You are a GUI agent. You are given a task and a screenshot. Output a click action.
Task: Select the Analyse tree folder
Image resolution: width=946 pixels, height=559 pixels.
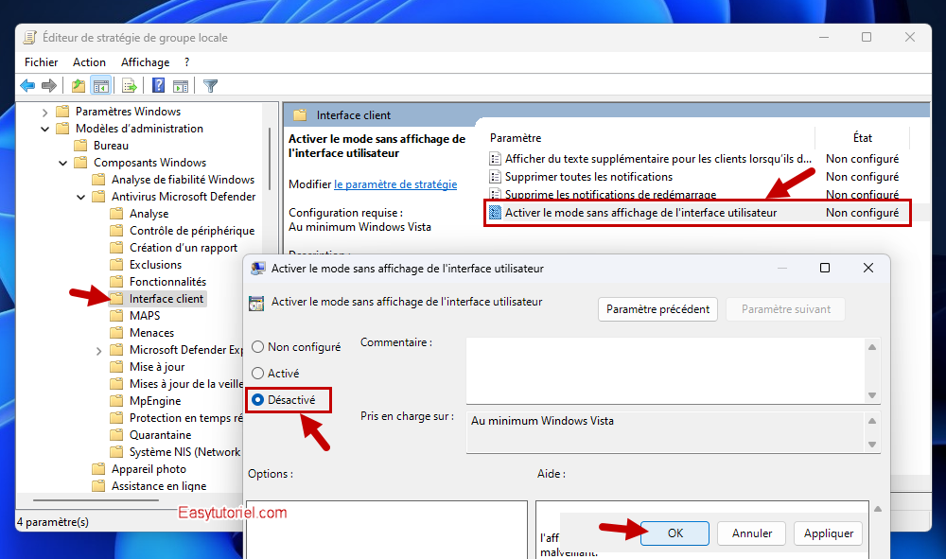tap(149, 214)
